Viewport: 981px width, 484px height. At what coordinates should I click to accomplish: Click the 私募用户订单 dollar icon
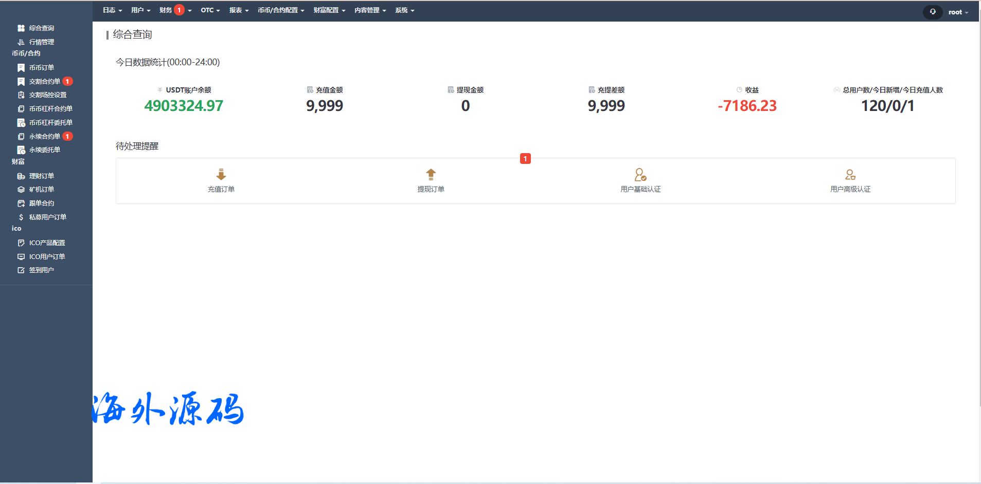tap(21, 217)
